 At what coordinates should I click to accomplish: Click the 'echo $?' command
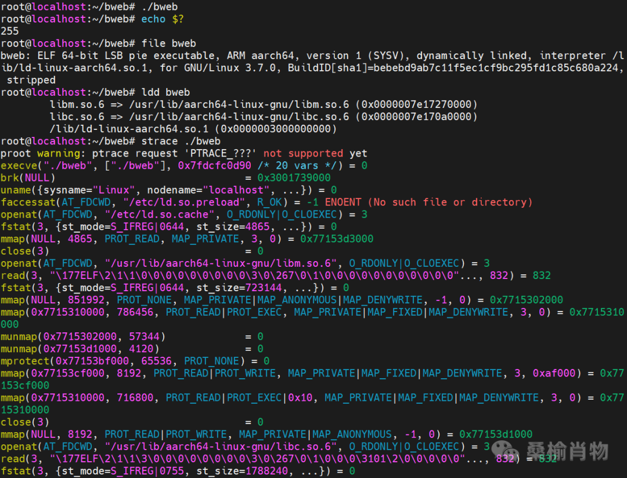click(163, 19)
